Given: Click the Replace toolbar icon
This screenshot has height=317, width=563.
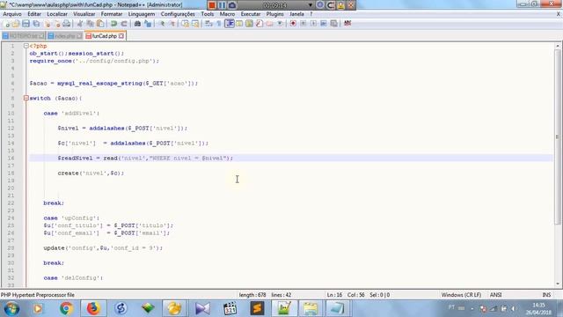Looking at the screenshot, I should (x=148, y=24).
